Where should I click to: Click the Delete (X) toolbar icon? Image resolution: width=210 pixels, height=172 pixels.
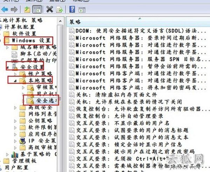tap(50, 9)
